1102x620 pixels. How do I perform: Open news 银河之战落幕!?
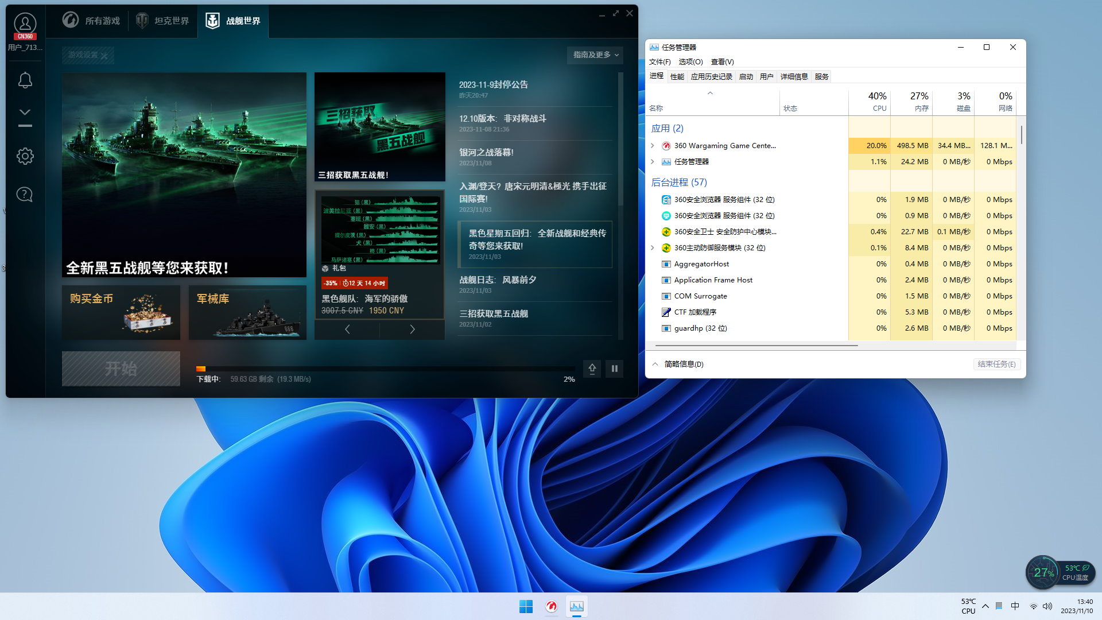coord(535,157)
